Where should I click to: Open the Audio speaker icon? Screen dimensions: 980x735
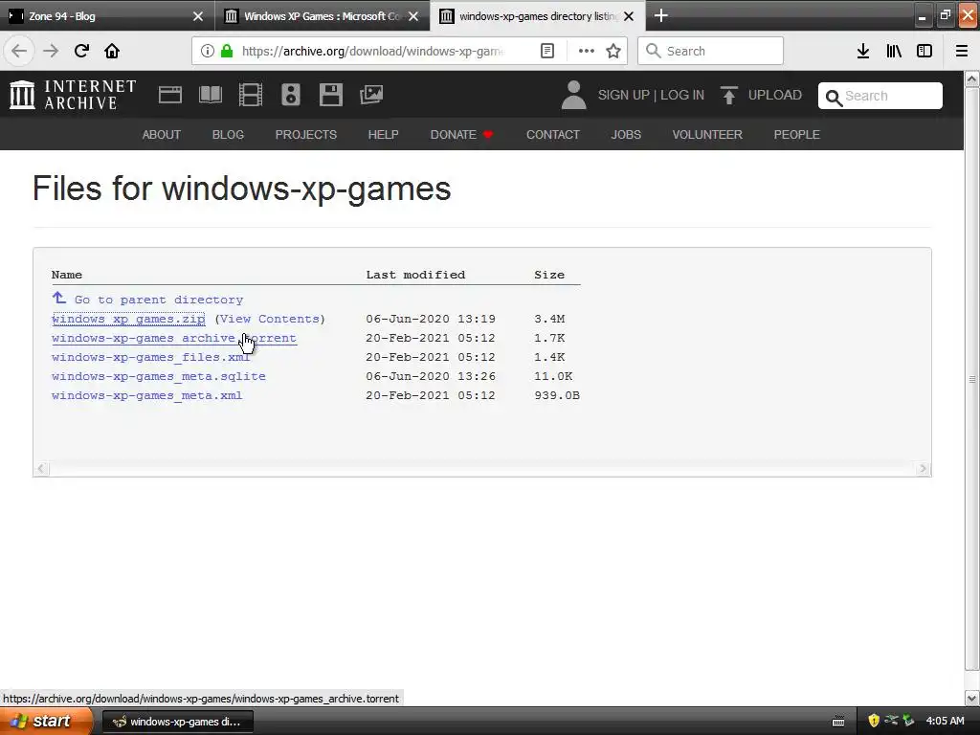pyautogui.click(x=291, y=95)
